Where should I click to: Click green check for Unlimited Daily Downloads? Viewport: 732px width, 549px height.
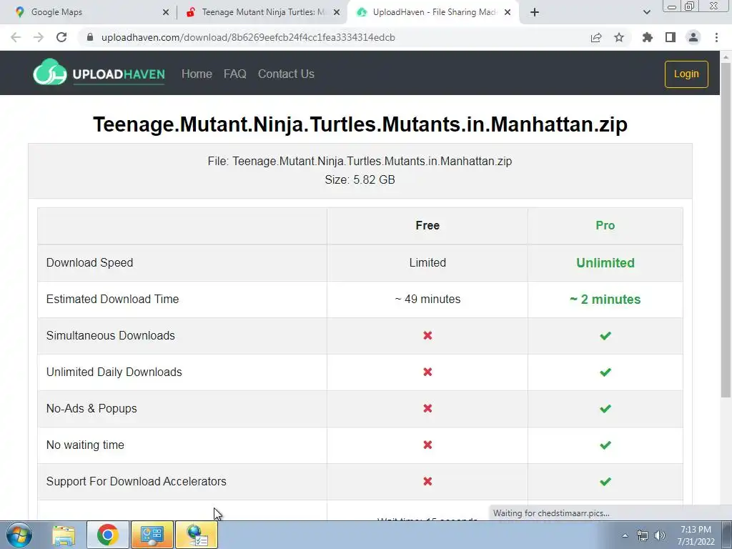605,372
